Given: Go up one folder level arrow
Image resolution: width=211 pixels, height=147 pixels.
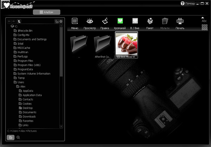Looking at the screenshot, I should pos(19,21).
